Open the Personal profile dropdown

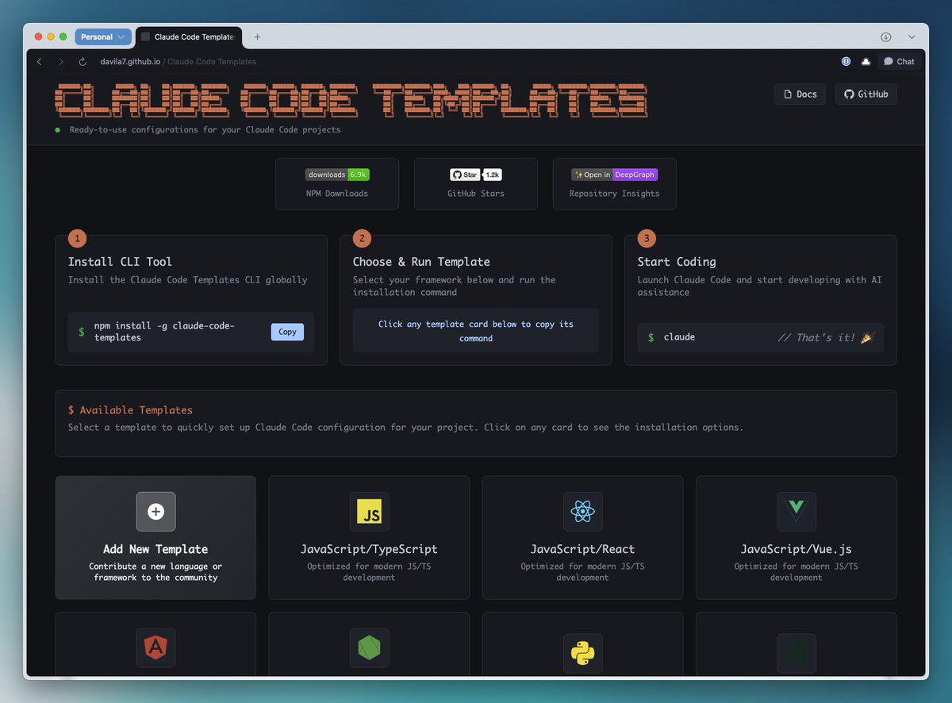pyautogui.click(x=103, y=36)
